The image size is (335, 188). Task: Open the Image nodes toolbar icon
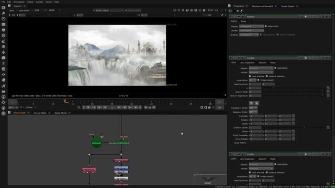[4, 8]
